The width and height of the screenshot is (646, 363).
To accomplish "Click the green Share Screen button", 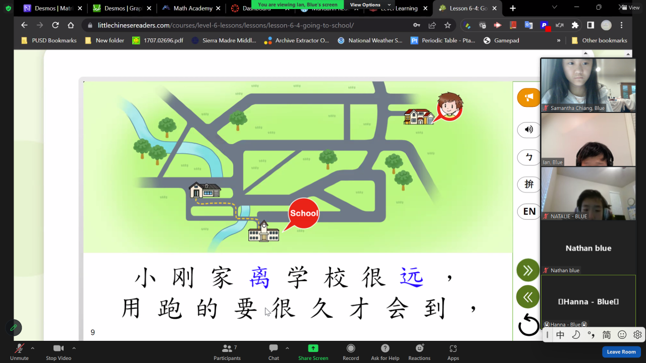I will [313, 351].
